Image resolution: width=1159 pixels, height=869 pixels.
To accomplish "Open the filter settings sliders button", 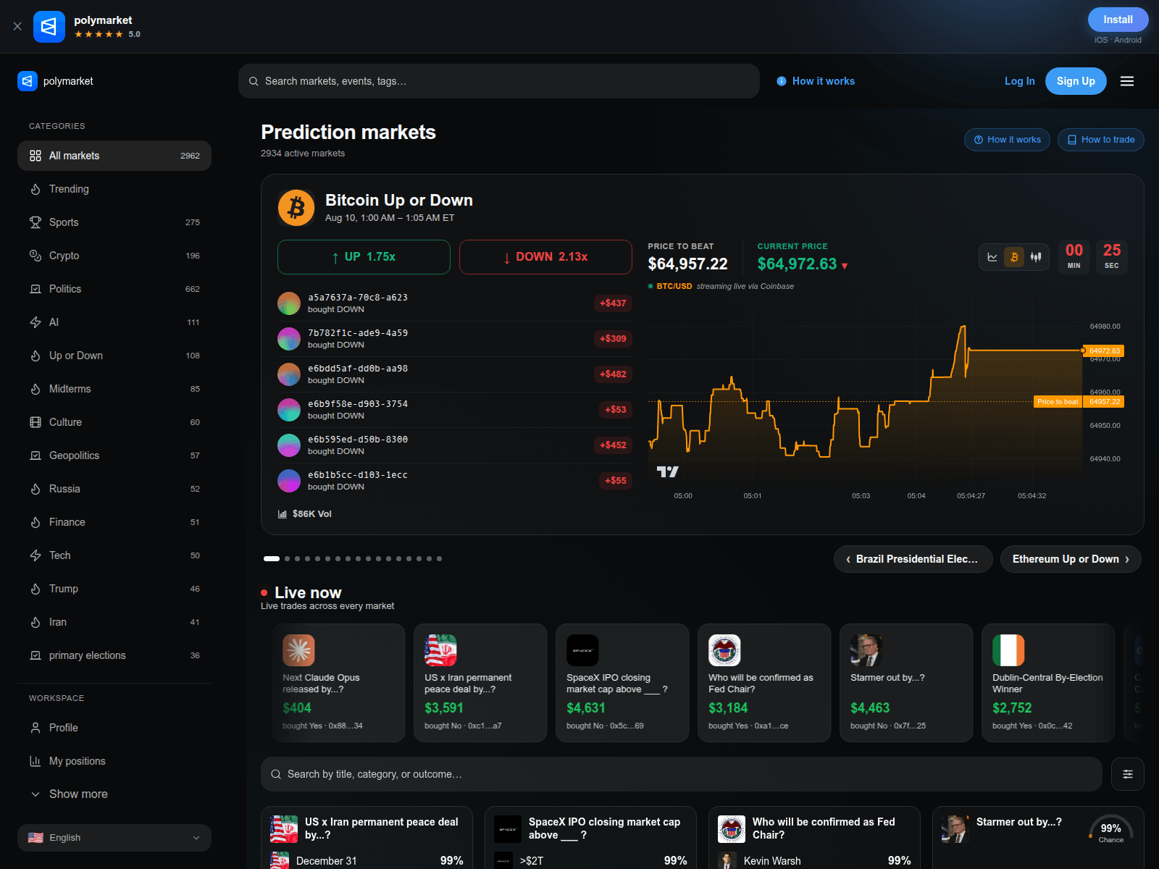I will [1128, 774].
